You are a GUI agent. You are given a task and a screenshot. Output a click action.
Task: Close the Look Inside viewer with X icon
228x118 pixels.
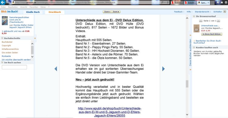(225, 12)
